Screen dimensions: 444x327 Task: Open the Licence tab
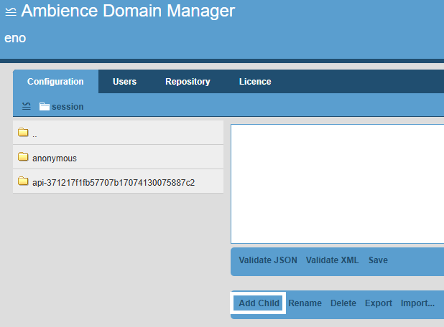pyautogui.click(x=255, y=82)
